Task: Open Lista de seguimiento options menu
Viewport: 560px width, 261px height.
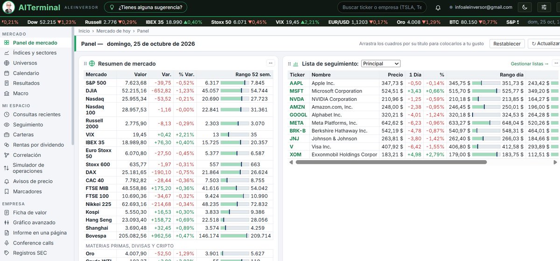Action: (x=555, y=63)
